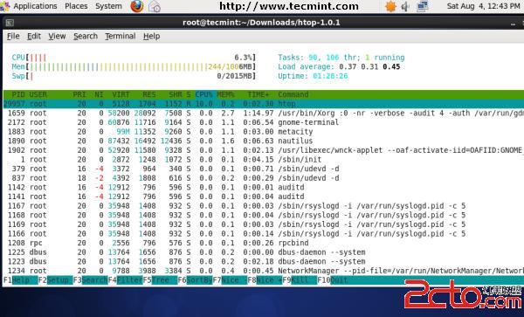
Task: Open the Applications menu
Action: click(x=35, y=6)
